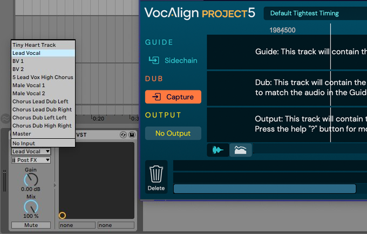Select BV 1 from the input list
The width and height of the screenshot is (367, 234).
[18, 61]
